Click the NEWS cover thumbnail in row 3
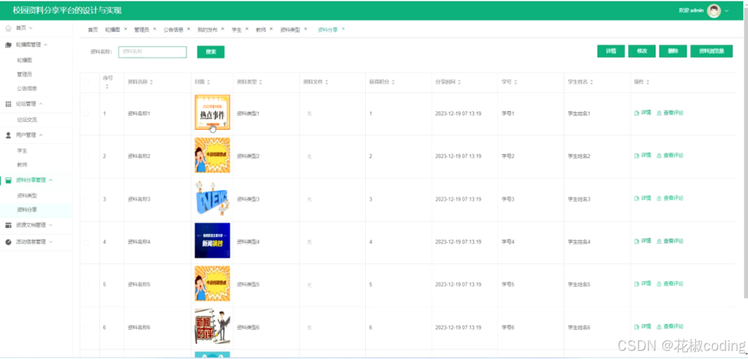Screen dimensions: 748x359 [x=212, y=198]
